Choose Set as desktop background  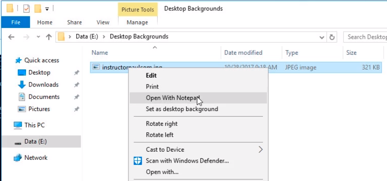(x=198, y=109)
